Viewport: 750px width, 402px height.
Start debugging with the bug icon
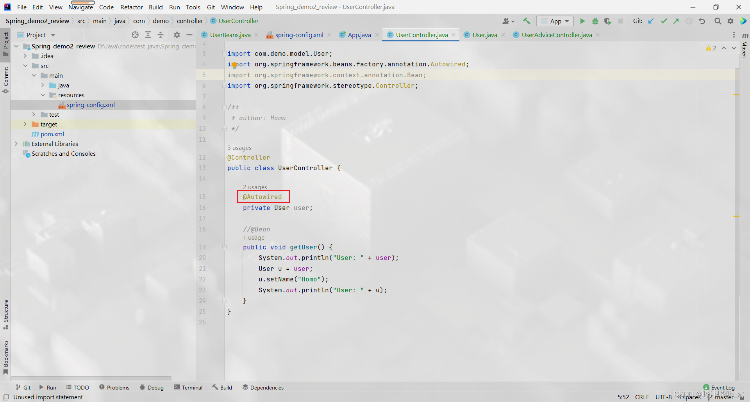click(x=595, y=21)
